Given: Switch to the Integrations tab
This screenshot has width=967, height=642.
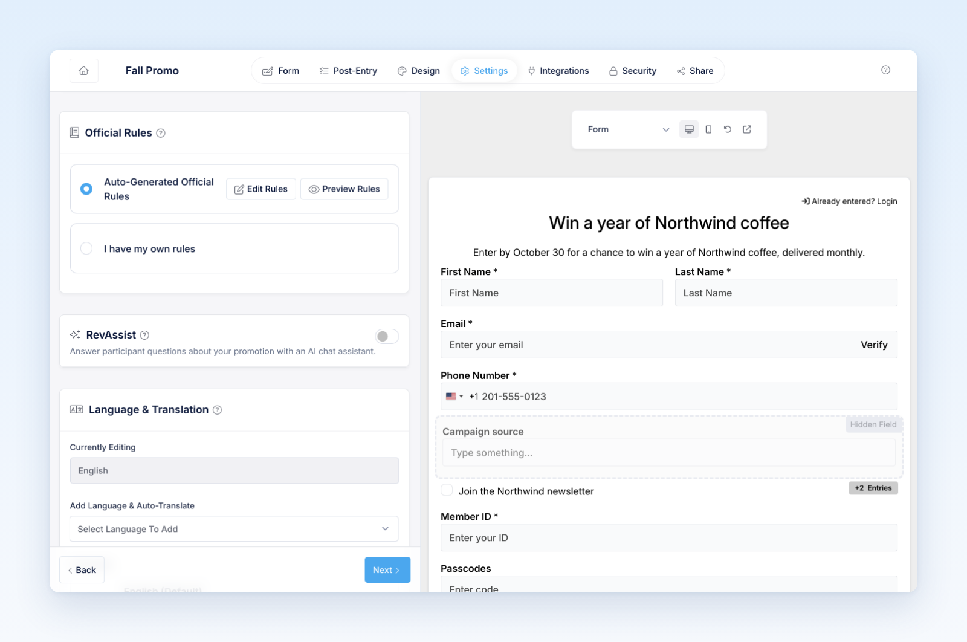Looking at the screenshot, I should coord(558,71).
